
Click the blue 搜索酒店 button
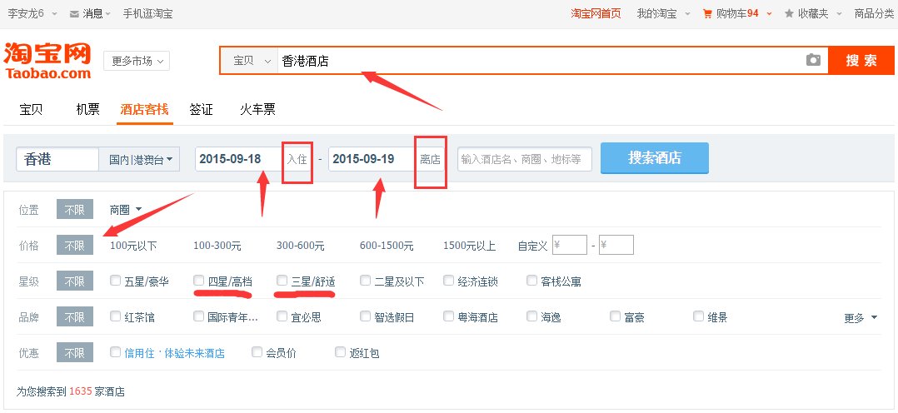coord(655,158)
